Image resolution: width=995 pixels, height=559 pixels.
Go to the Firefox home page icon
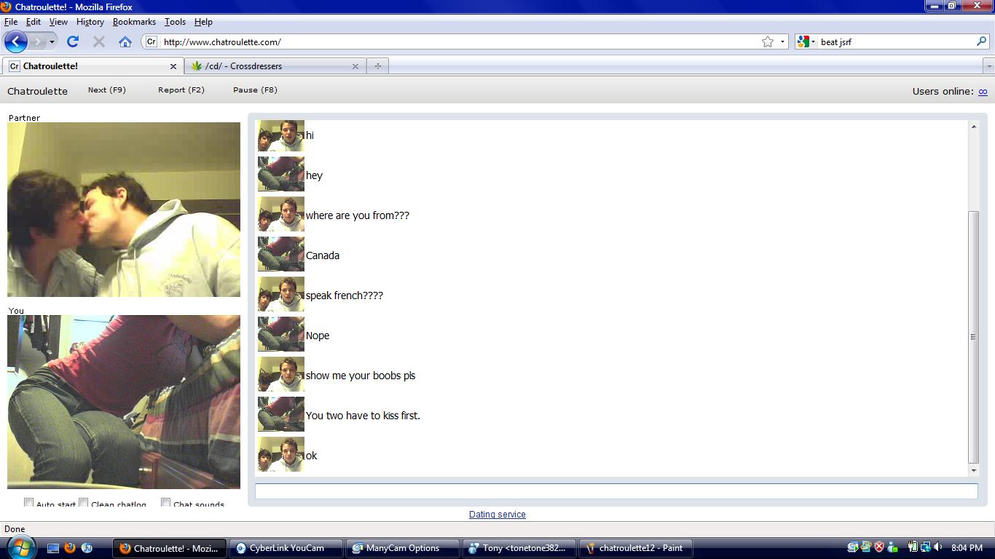[125, 41]
